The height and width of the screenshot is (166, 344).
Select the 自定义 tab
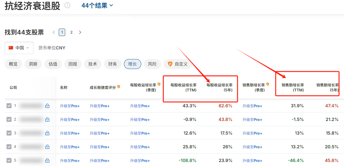pos(178,64)
